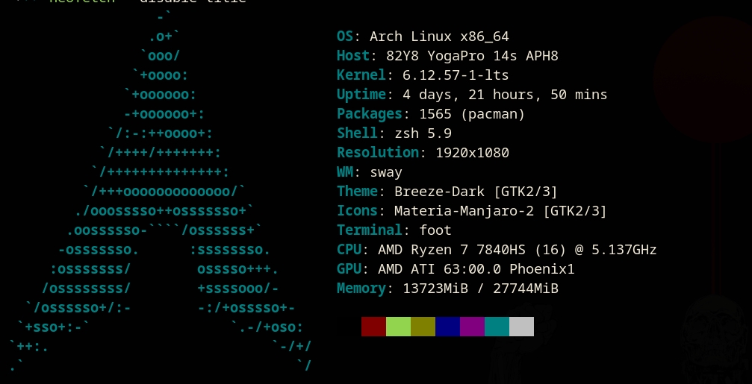Select kernel version '6.12.57-1-lts'

[x=456, y=75]
